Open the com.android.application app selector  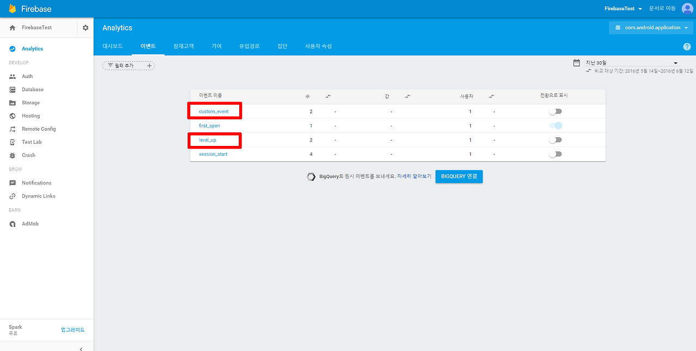coord(651,28)
